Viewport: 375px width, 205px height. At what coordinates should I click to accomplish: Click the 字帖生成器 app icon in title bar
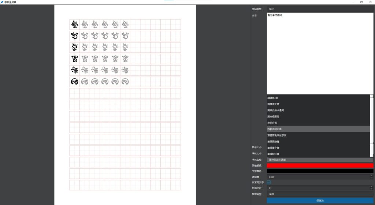click(2, 2)
